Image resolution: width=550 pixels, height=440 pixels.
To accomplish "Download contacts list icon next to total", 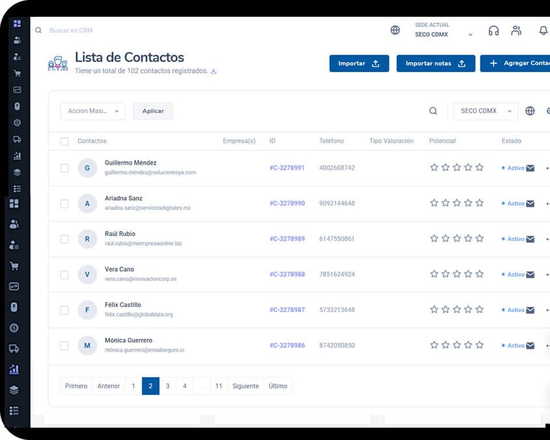I will (214, 71).
